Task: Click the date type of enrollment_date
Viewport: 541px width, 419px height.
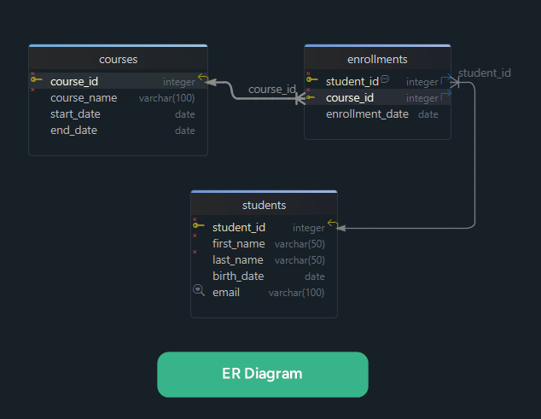Action: point(428,114)
